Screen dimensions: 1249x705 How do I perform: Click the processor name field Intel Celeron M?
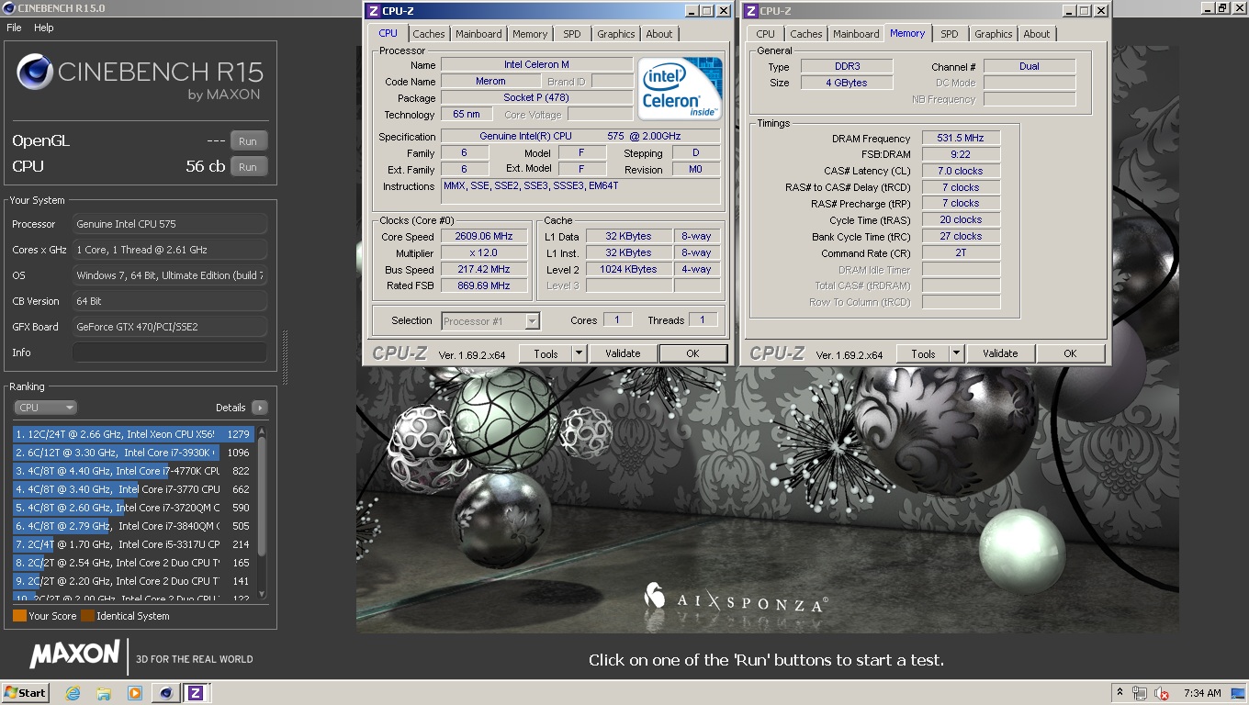536,65
